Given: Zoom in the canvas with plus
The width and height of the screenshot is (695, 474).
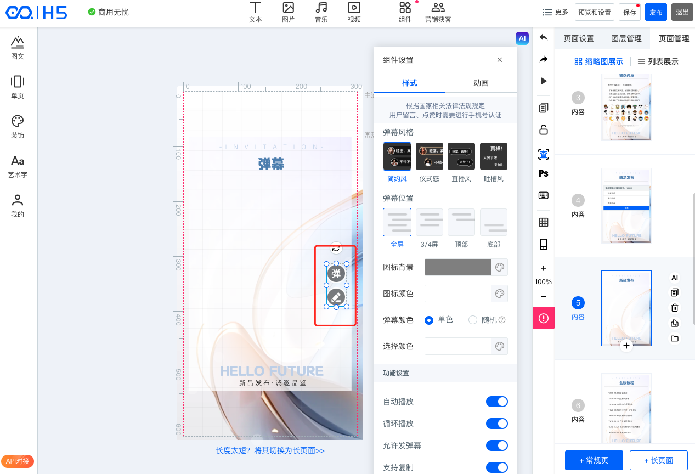Looking at the screenshot, I should click(x=544, y=268).
